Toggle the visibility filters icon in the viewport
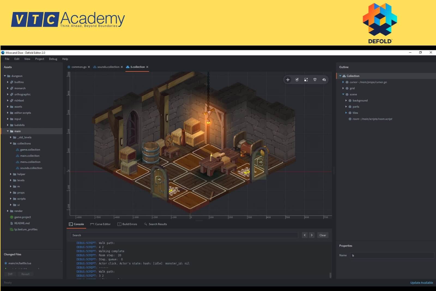 (x=324, y=80)
